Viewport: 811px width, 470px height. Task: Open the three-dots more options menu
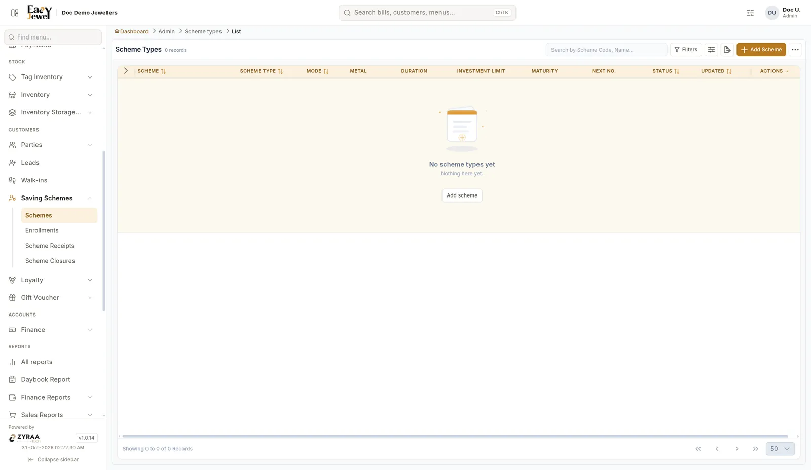click(x=795, y=50)
